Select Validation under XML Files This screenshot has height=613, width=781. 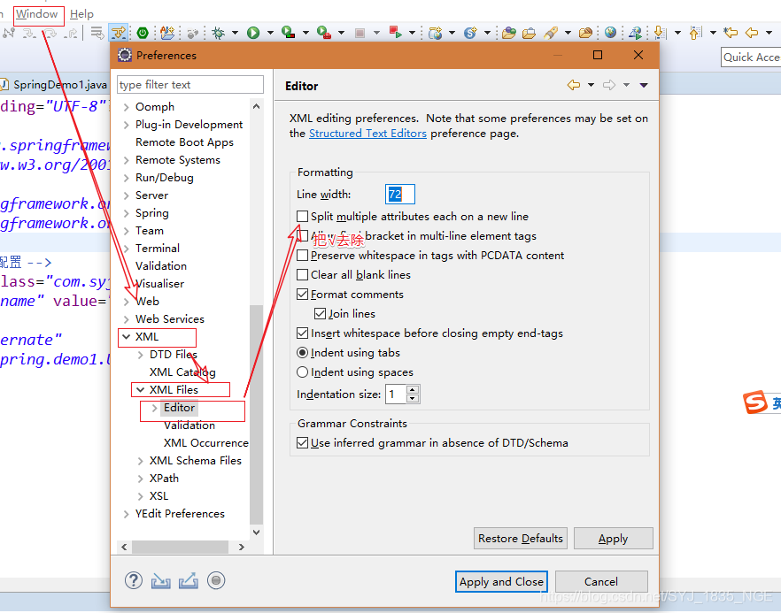[x=189, y=425]
